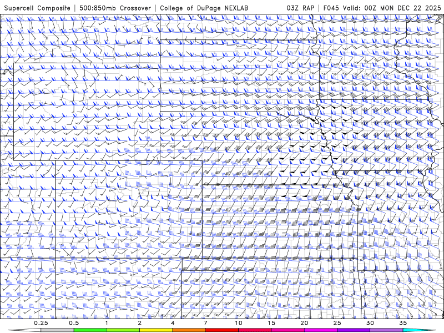Click the white arrow at the color bar start
This screenshot has width=444, height=333.
point(25,330)
